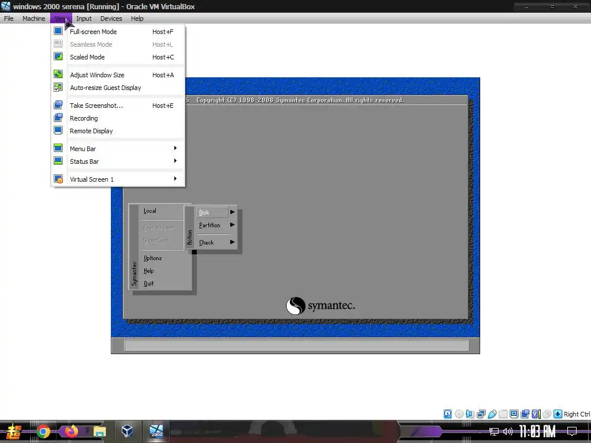Click the Scaled Mode icon

[x=58, y=57]
